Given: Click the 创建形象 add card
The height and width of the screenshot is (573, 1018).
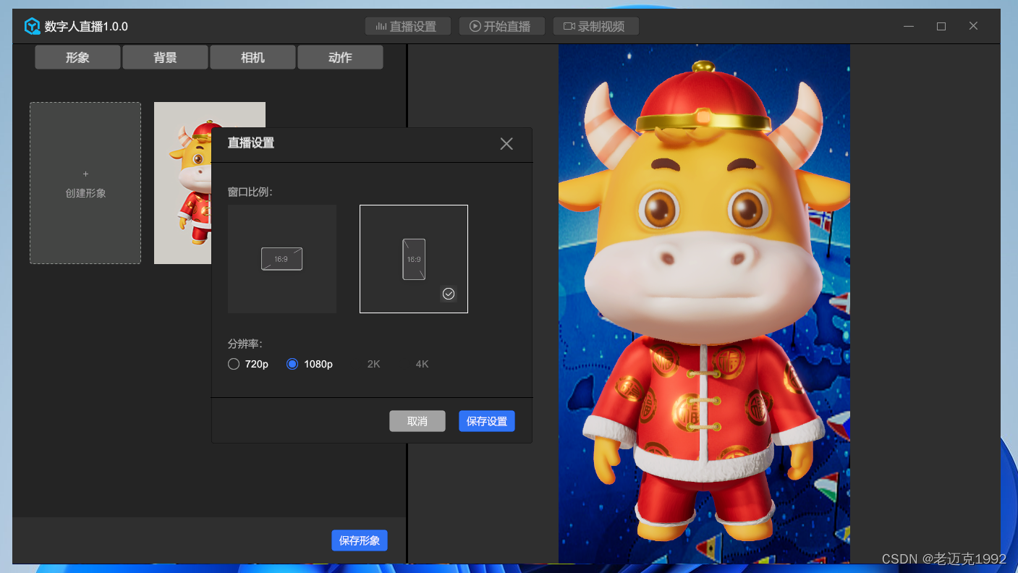Looking at the screenshot, I should point(85,183).
